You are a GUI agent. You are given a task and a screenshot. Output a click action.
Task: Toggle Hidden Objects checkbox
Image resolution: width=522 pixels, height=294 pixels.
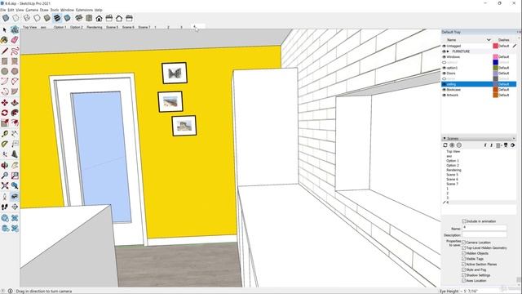click(x=464, y=253)
